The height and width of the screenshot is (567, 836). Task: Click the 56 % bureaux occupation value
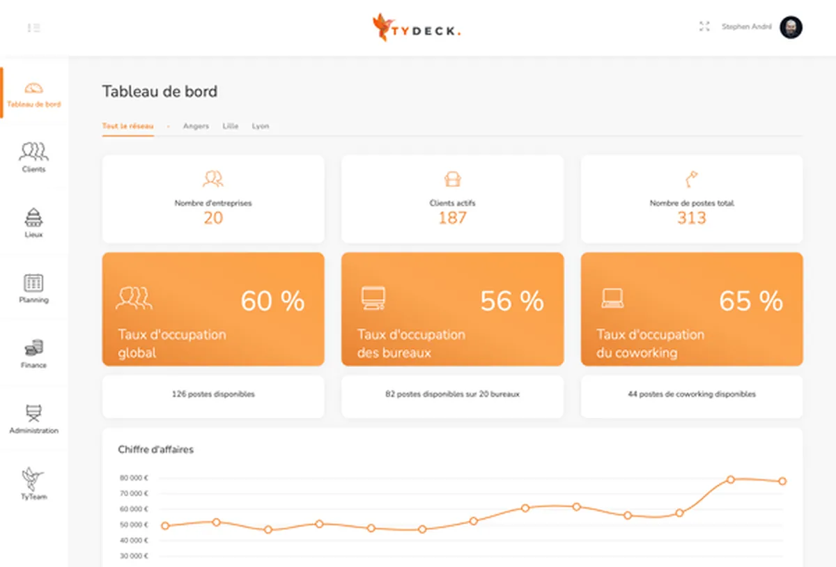512,301
